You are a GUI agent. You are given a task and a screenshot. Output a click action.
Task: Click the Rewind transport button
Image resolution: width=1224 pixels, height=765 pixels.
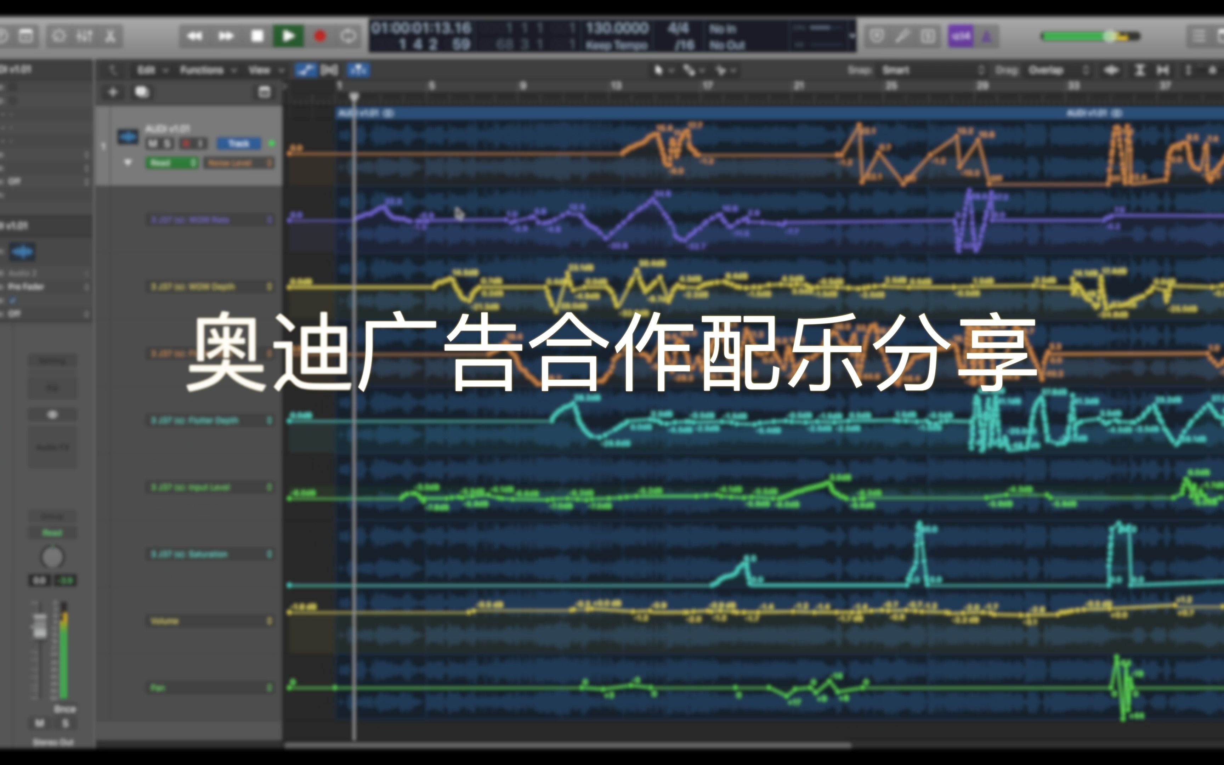point(195,36)
